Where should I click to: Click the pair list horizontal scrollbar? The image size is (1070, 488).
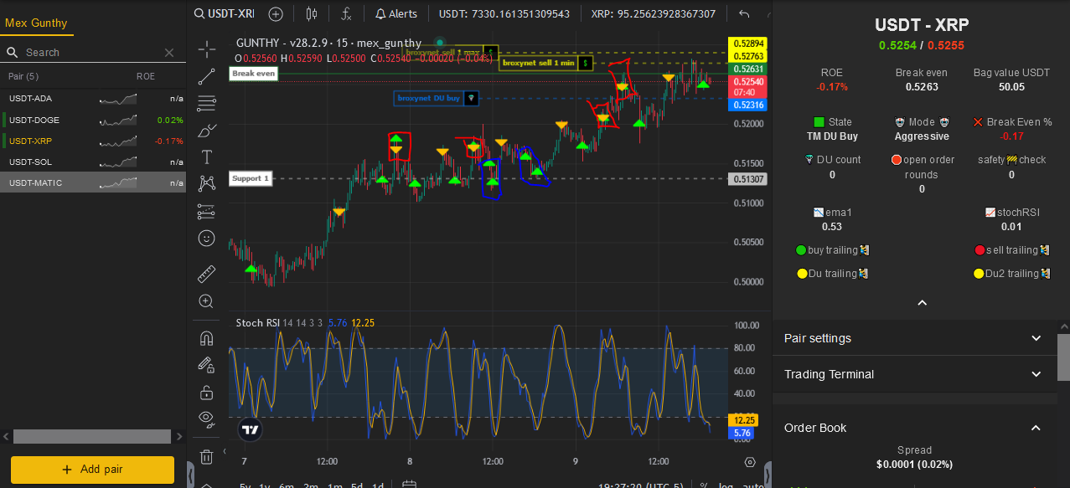(92, 436)
